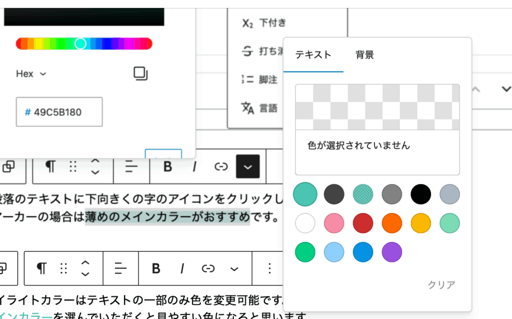
Task: Pick the red color swatch
Action: [x=362, y=223]
